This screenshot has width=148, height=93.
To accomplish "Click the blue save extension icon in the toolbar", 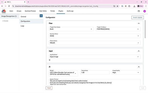I will pos(122,6).
